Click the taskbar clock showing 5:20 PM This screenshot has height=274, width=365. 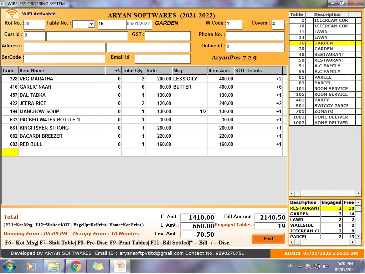pos(345,267)
